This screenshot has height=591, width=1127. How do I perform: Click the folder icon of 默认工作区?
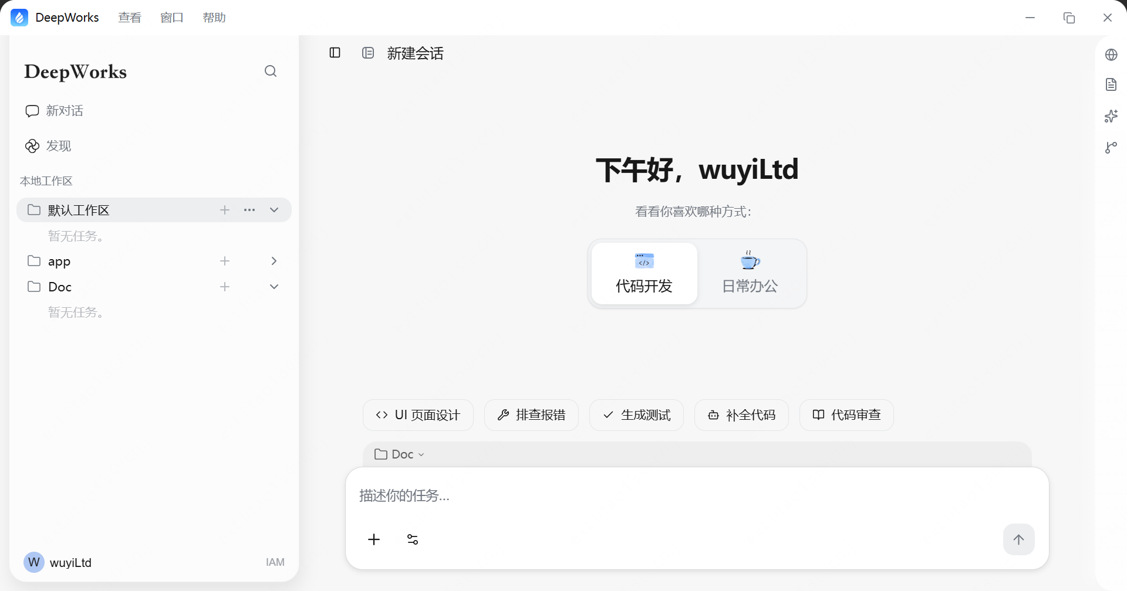click(34, 209)
